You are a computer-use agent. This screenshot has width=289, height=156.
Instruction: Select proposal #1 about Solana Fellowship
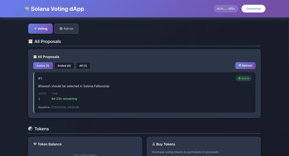[144, 92]
